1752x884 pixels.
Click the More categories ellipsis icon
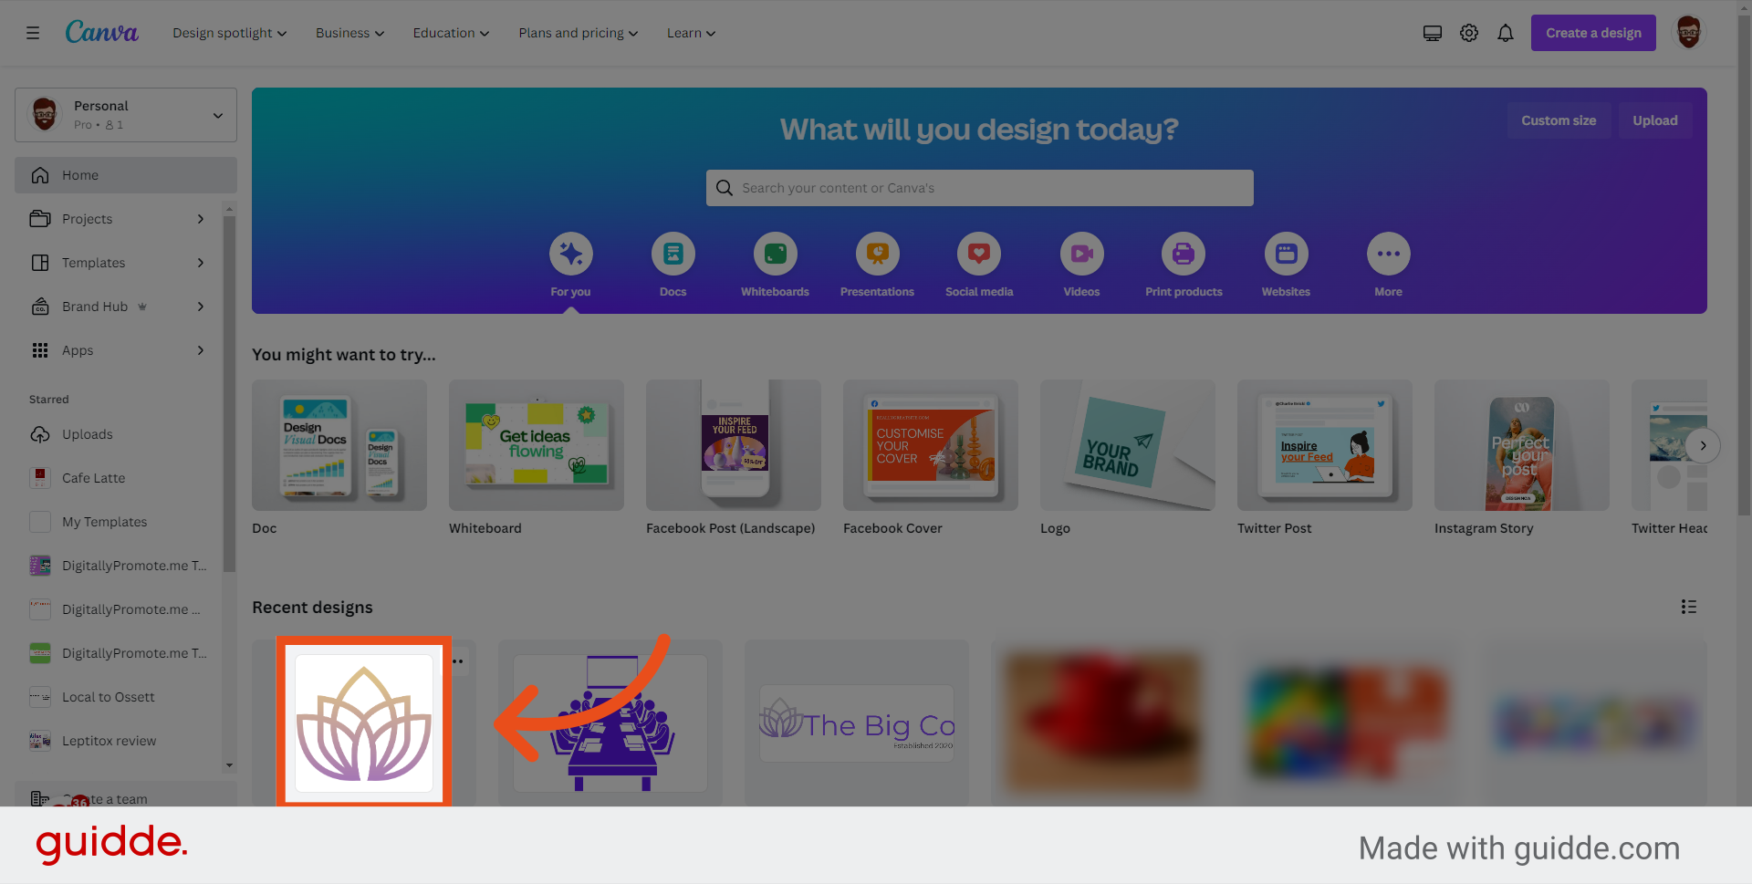1388,254
